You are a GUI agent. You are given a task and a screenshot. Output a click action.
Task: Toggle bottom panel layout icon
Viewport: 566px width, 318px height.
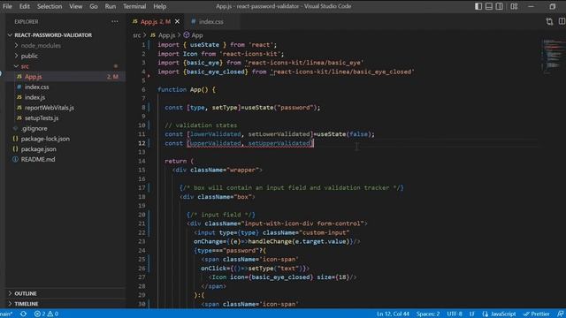point(489,6)
